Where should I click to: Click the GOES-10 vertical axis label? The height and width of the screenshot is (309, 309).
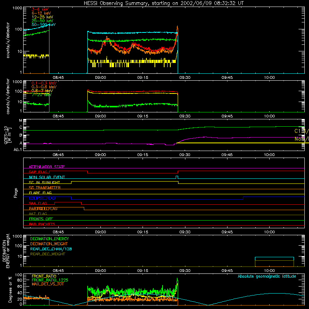[7, 135]
